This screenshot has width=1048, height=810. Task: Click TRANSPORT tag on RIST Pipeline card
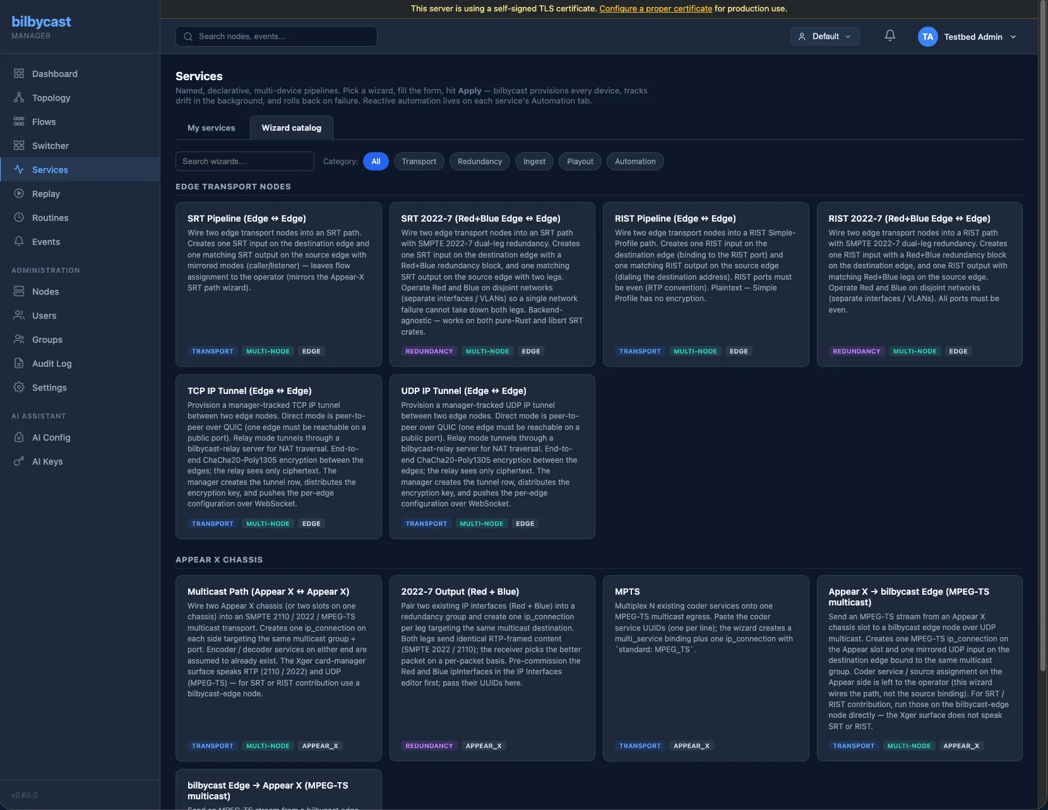point(640,352)
